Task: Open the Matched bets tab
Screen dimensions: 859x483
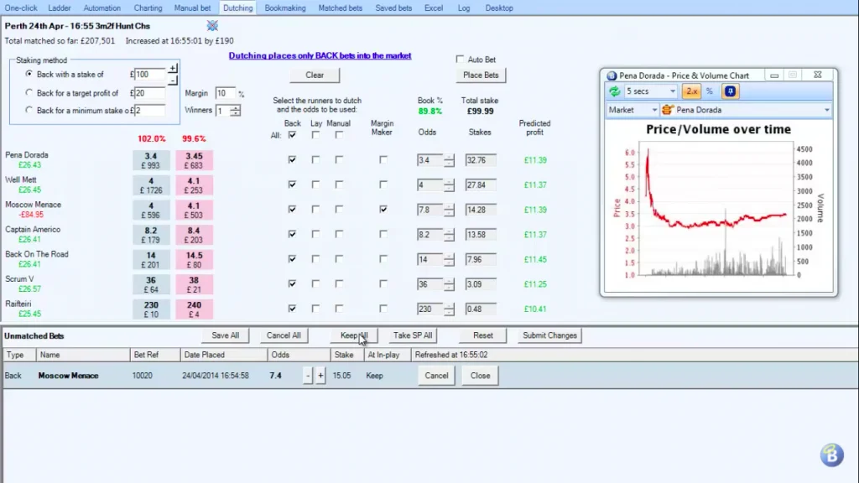Action: click(341, 8)
